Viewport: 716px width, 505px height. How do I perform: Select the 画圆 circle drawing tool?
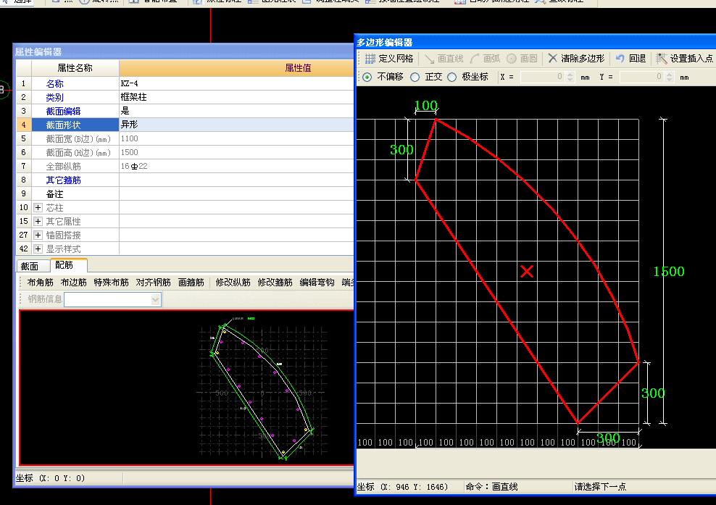pos(522,59)
